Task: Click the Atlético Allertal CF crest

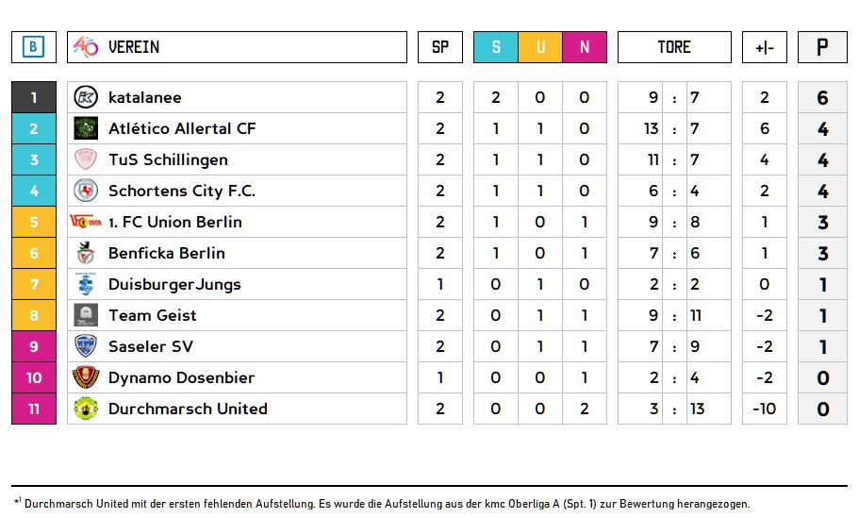Action: (x=86, y=128)
